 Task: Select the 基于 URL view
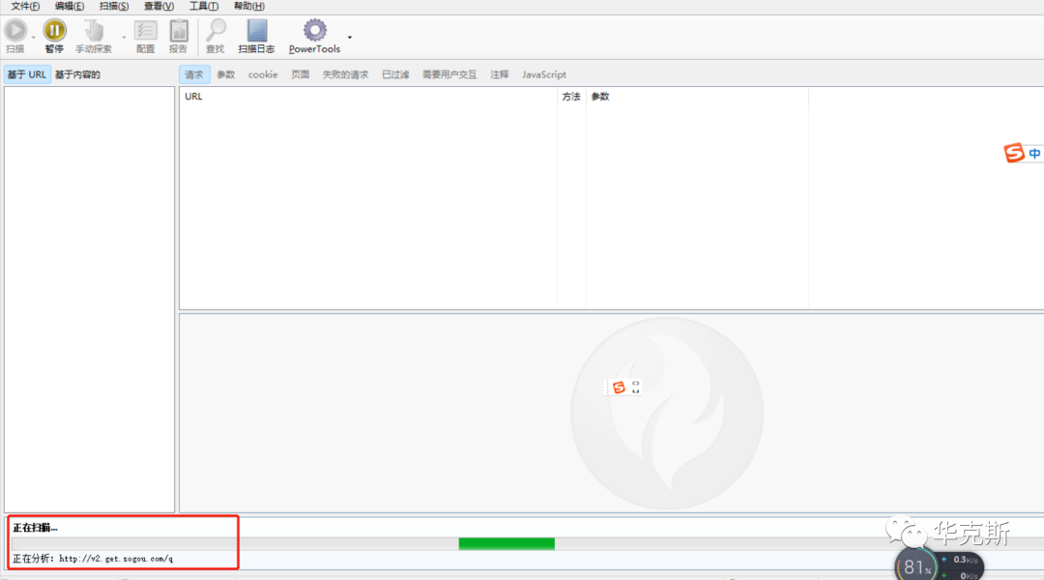click(27, 74)
